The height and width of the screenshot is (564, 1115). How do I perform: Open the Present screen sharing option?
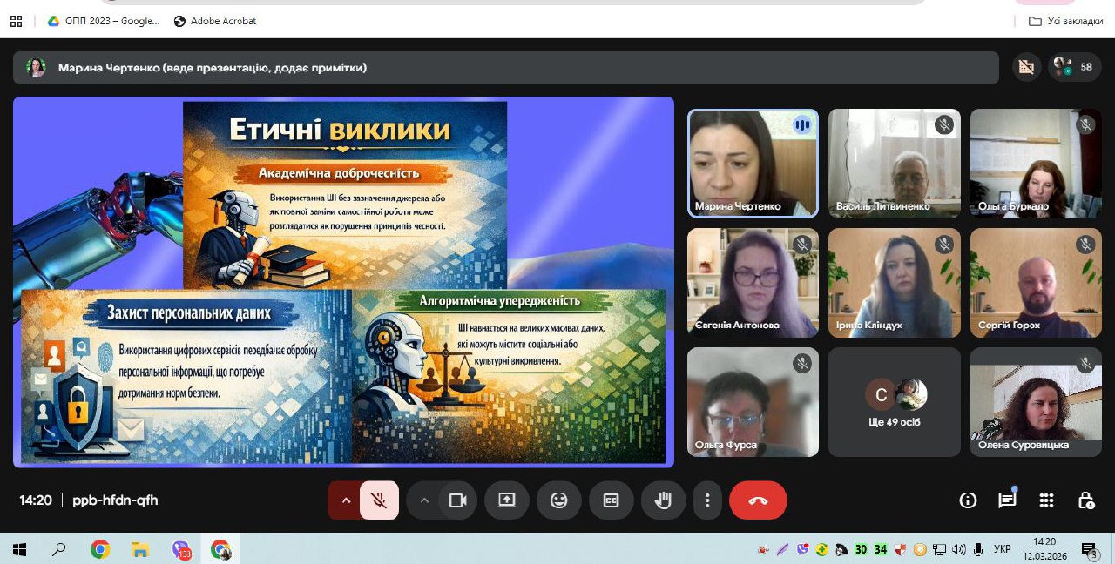coord(507,500)
